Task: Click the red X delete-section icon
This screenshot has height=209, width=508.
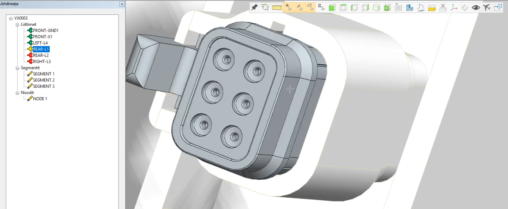Action: (x=443, y=7)
